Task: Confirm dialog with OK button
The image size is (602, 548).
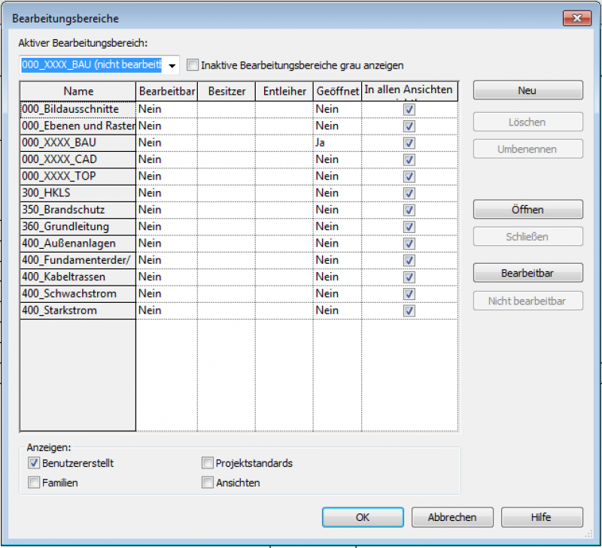Action: pos(363,517)
